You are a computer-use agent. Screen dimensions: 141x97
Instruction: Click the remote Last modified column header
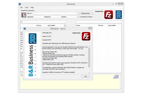(x=112, y=25)
